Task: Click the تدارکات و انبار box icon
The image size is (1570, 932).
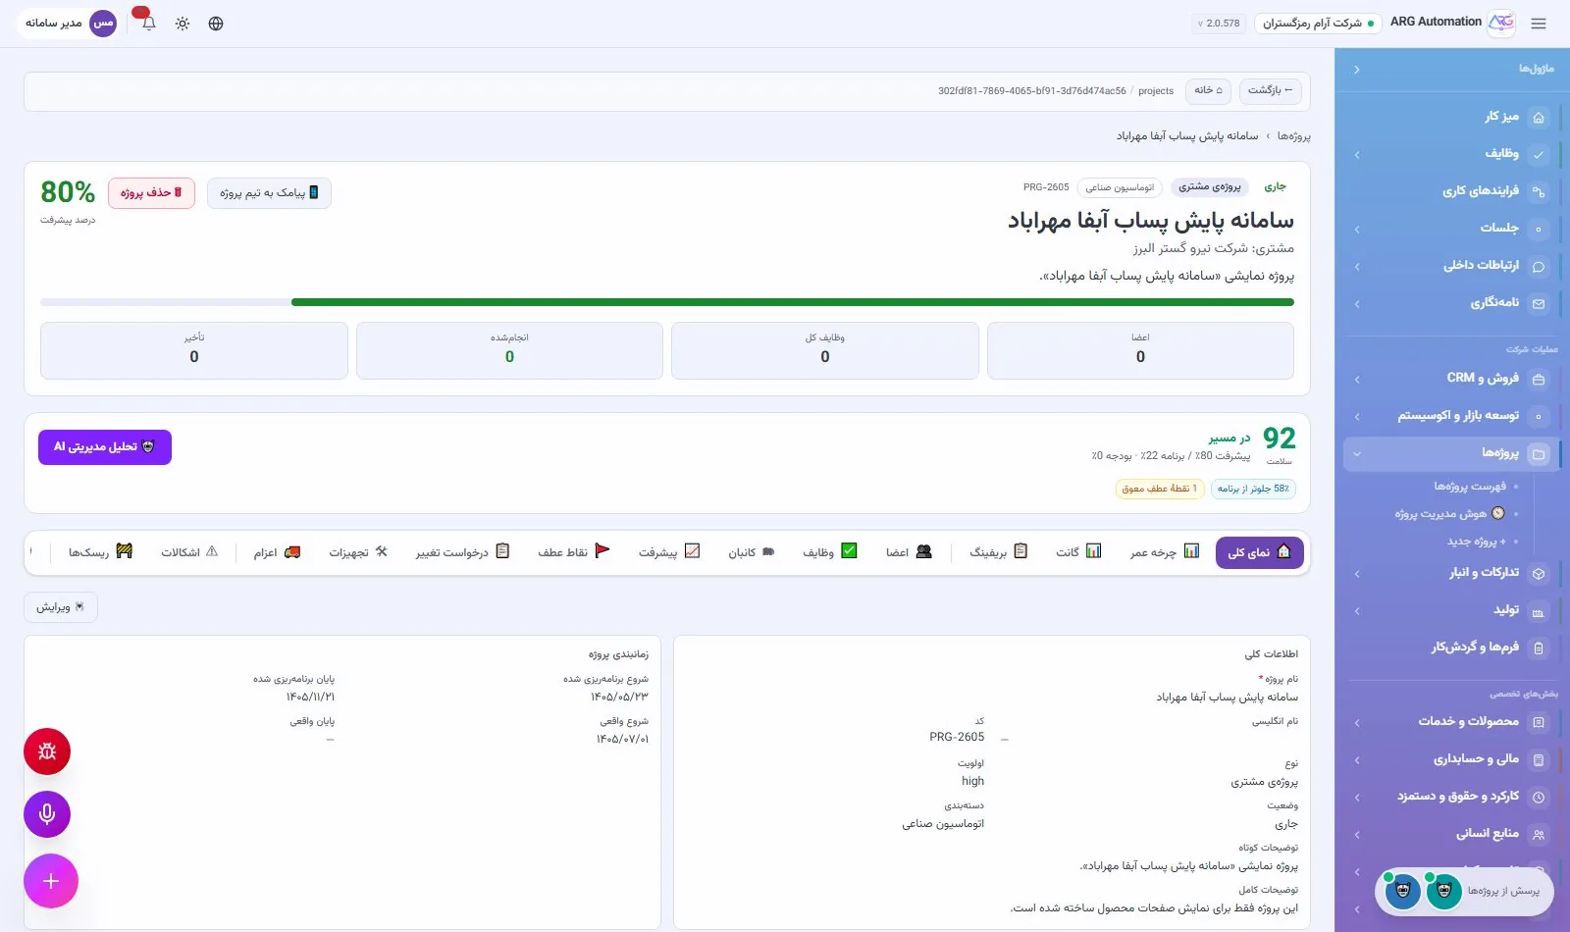Action: click(x=1539, y=573)
